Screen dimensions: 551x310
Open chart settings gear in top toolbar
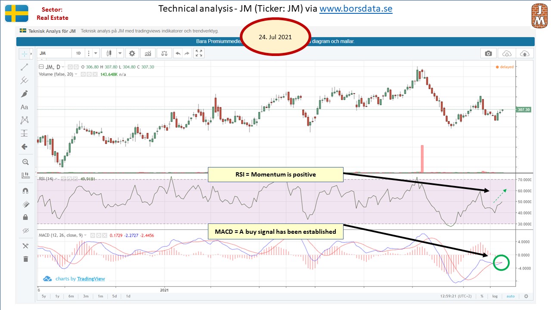(x=132, y=53)
